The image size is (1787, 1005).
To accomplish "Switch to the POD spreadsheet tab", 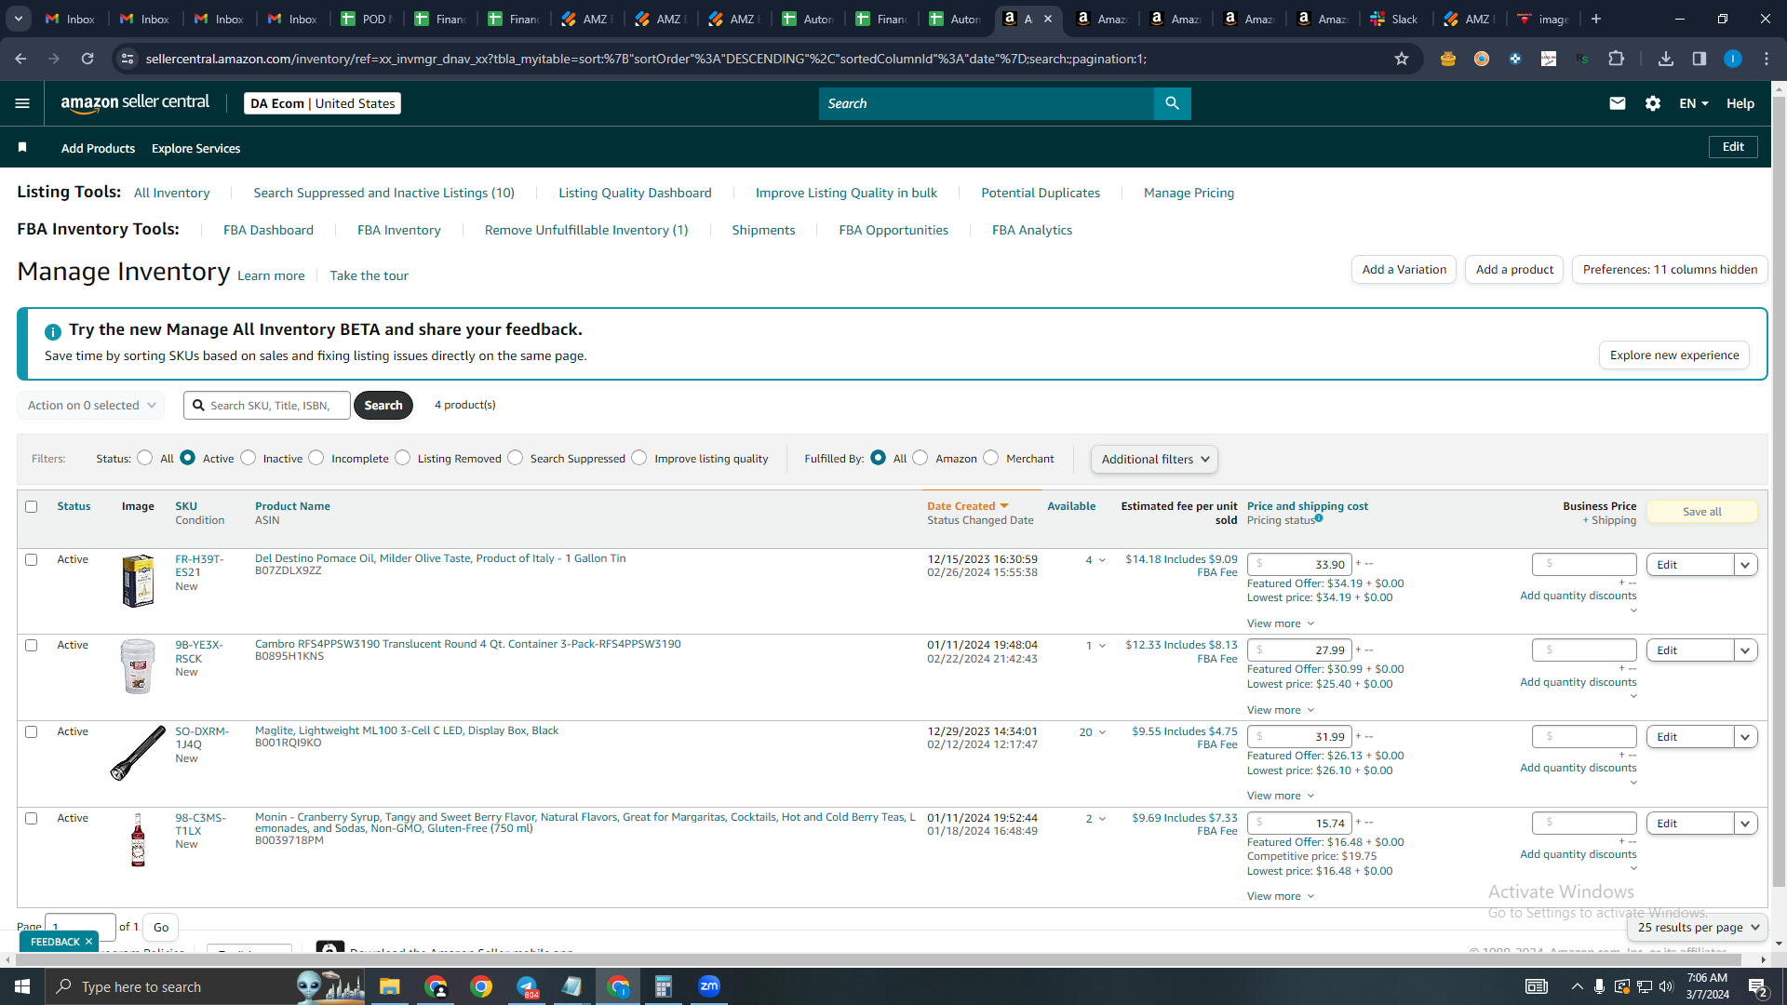I will [x=366, y=19].
